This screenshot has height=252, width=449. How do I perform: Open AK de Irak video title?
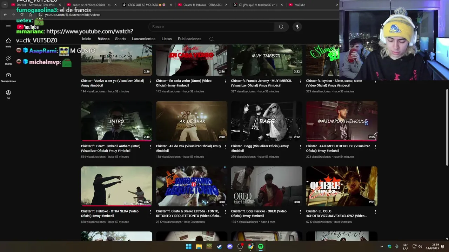(189, 148)
